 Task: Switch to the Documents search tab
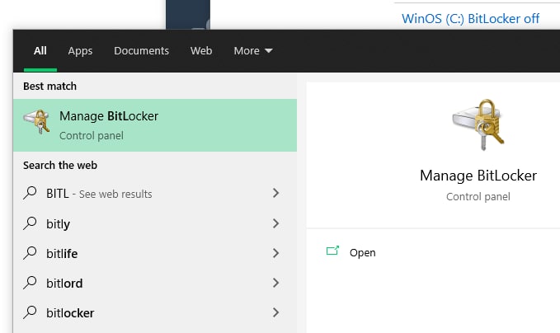pos(141,50)
